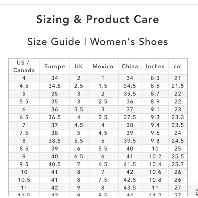Click the China 43.5 cell
The image size is (198, 198).
click(130, 188)
